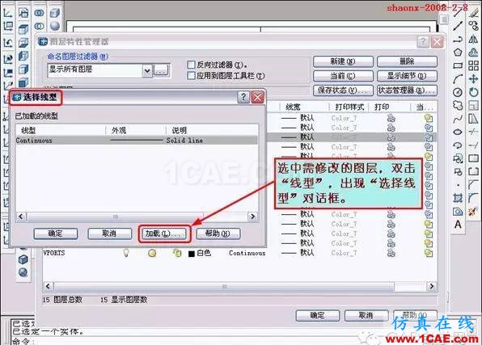Open the 显示所有图层 filter dropdown arrow
482x345 pixels.
click(x=147, y=71)
